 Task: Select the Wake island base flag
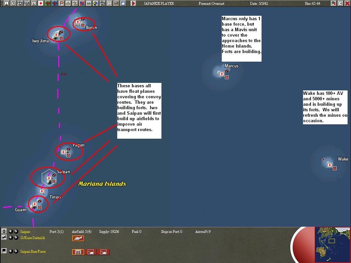click(329, 165)
